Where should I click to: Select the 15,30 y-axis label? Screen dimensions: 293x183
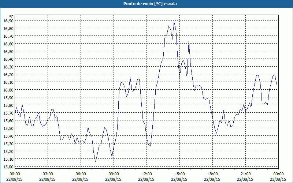[8, 143]
